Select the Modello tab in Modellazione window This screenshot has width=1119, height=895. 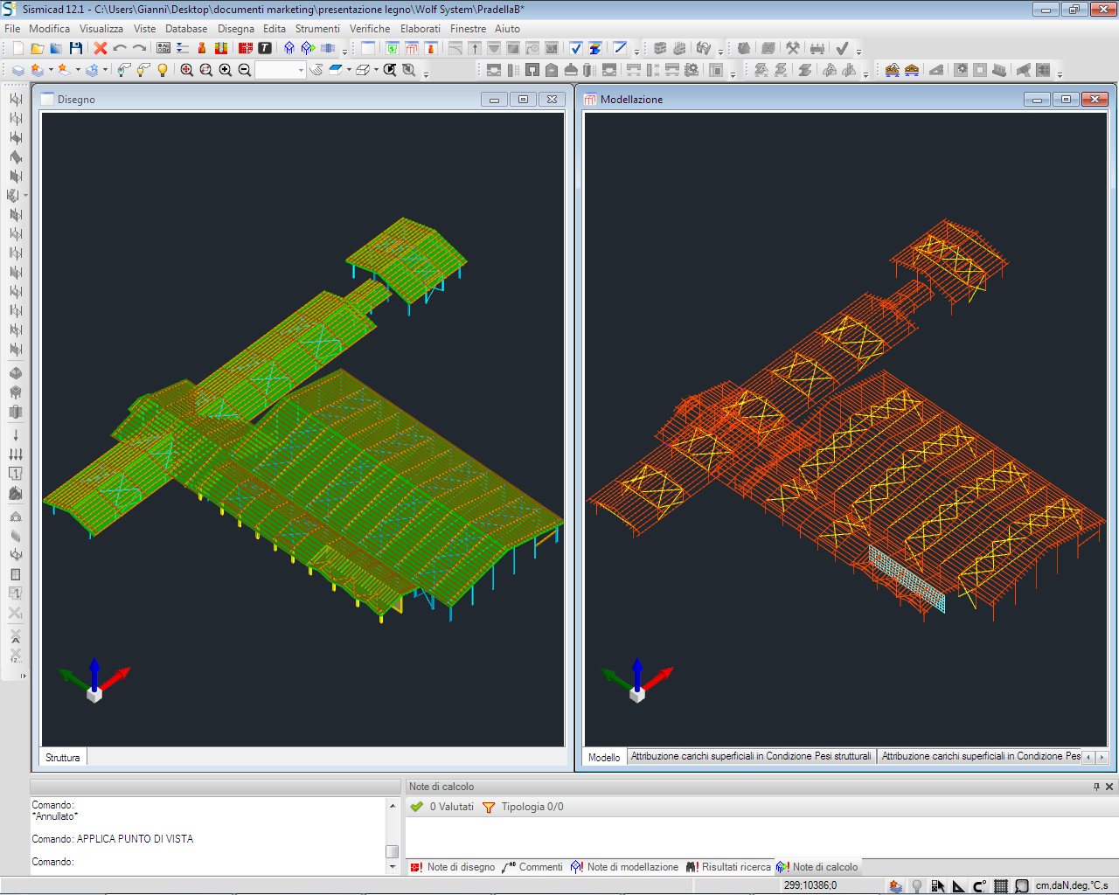(x=604, y=757)
